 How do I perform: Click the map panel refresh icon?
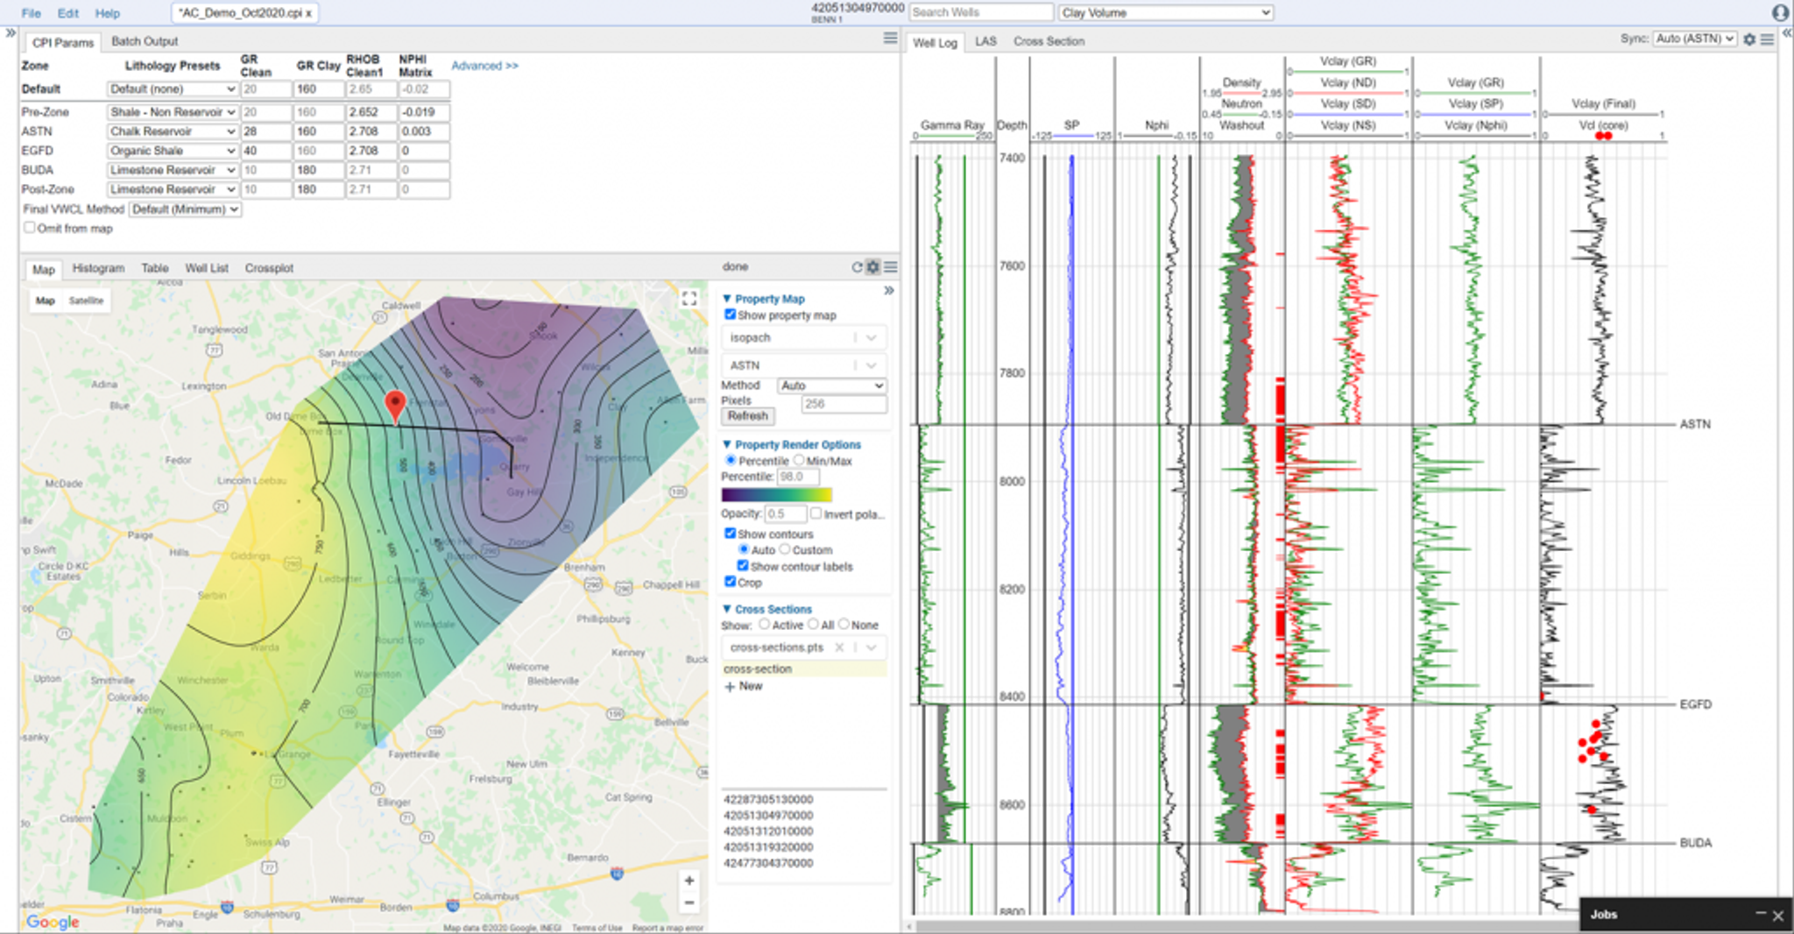click(x=857, y=267)
